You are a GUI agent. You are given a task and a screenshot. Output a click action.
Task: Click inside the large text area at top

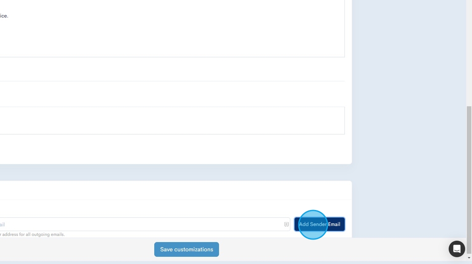169,34
